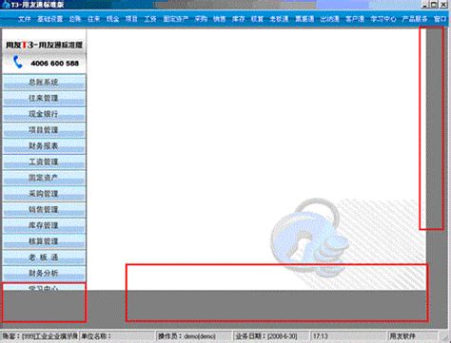Open the 项目 menu
Screen dimensions: 451x343
131,19
